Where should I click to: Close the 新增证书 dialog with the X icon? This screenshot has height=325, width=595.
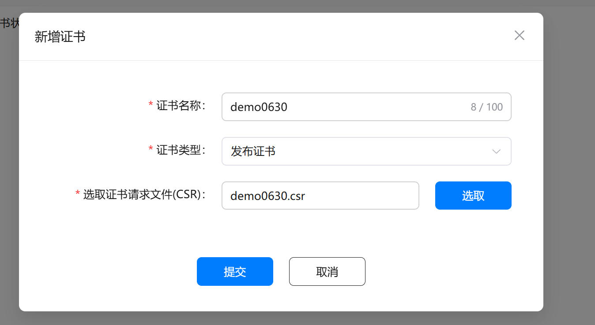(520, 36)
